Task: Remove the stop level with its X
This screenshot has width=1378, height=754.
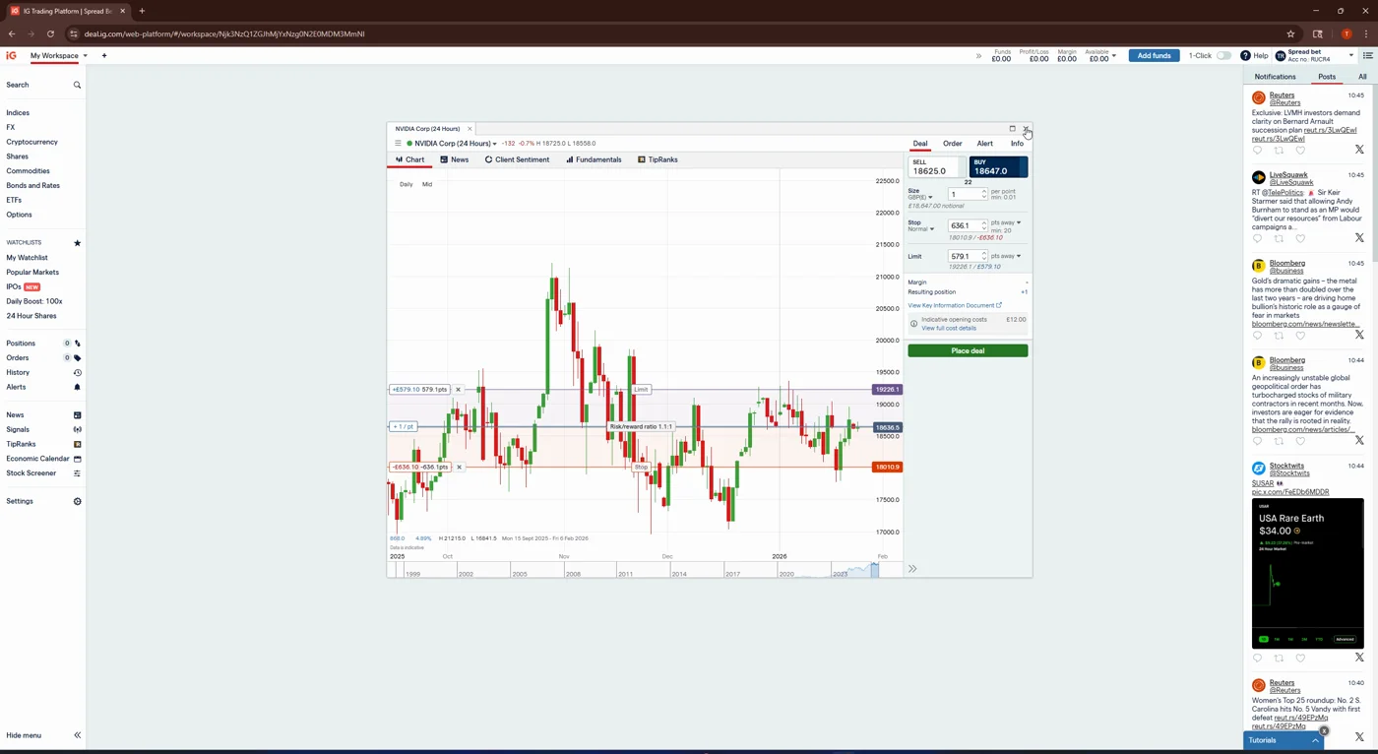Action: tap(458, 467)
